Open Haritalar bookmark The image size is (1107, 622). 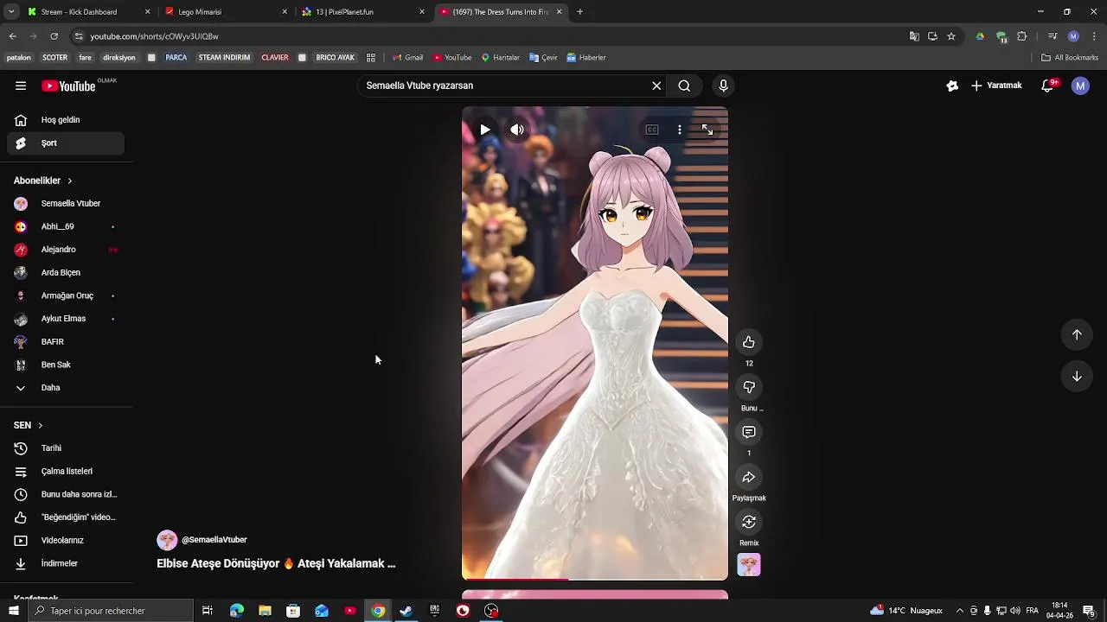click(500, 58)
